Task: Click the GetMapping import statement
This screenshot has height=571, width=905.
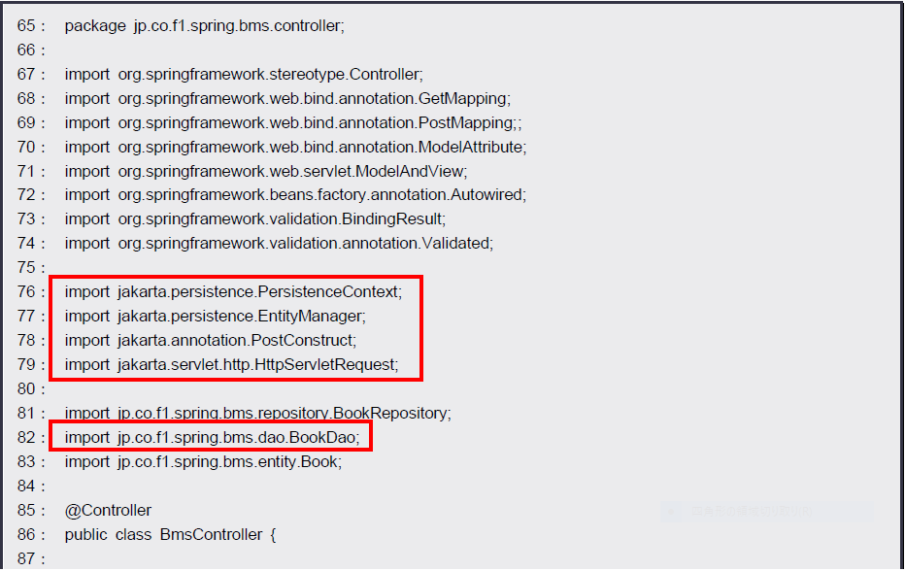Action: coord(287,99)
